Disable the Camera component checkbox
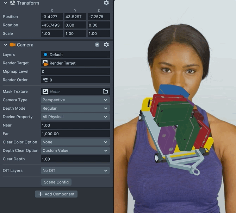The image size is (236, 213). [x=97, y=45]
